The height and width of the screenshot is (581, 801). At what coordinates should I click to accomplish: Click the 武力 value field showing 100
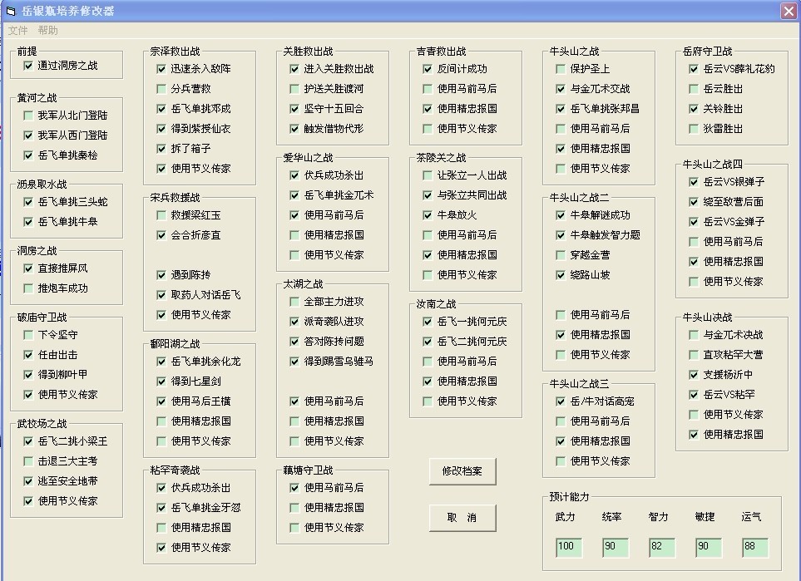(x=569, y=547)
